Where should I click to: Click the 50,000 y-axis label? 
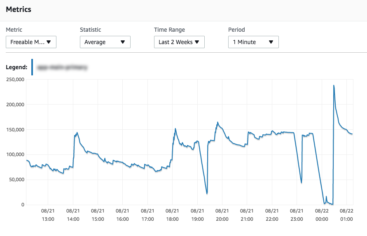(16, 180)
